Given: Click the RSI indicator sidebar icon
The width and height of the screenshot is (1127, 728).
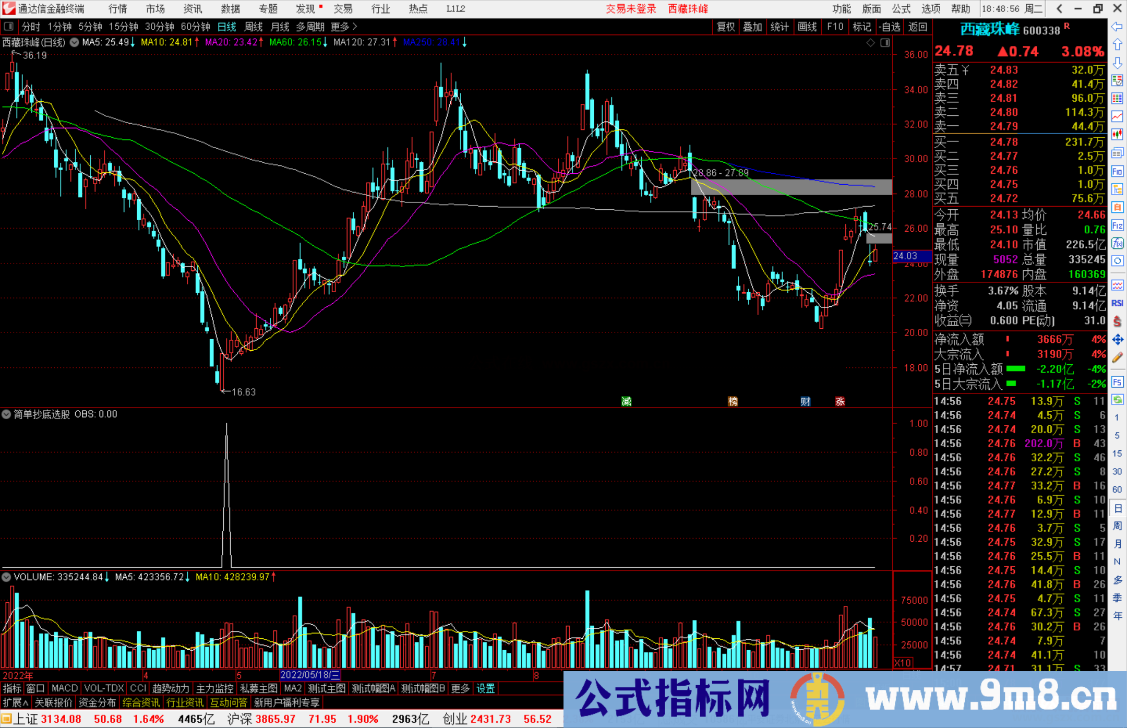Looking at the screenshot, I should tap(1117, 303).
